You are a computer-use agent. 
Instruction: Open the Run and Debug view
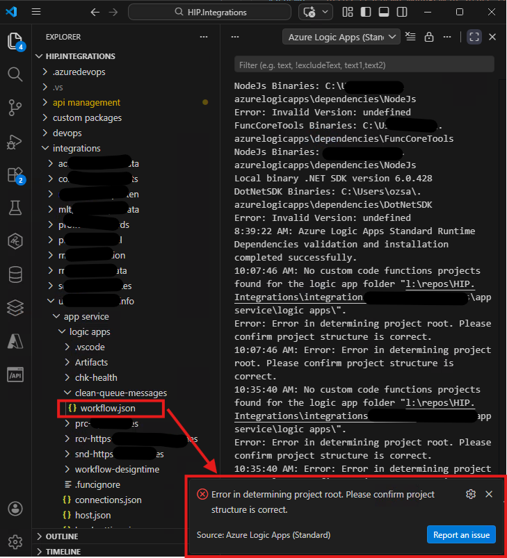click(x=15, y=142)
